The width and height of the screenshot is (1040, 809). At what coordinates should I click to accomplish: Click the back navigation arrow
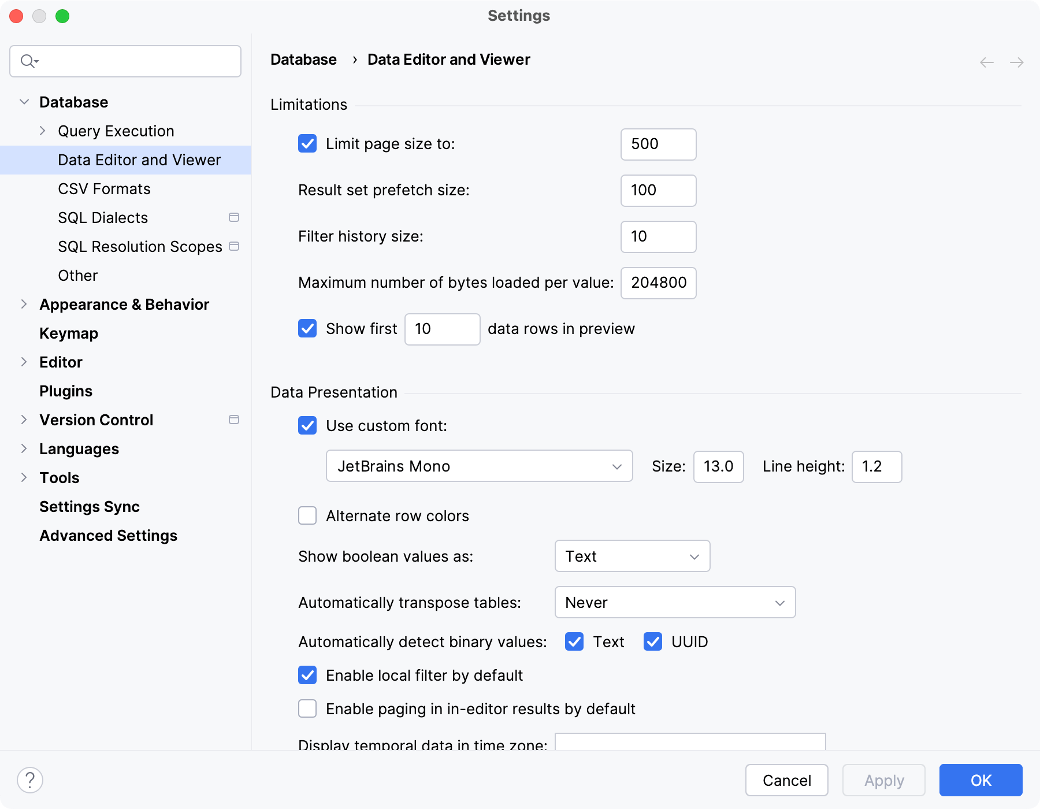pyautogui.click(x=987, y=62)
